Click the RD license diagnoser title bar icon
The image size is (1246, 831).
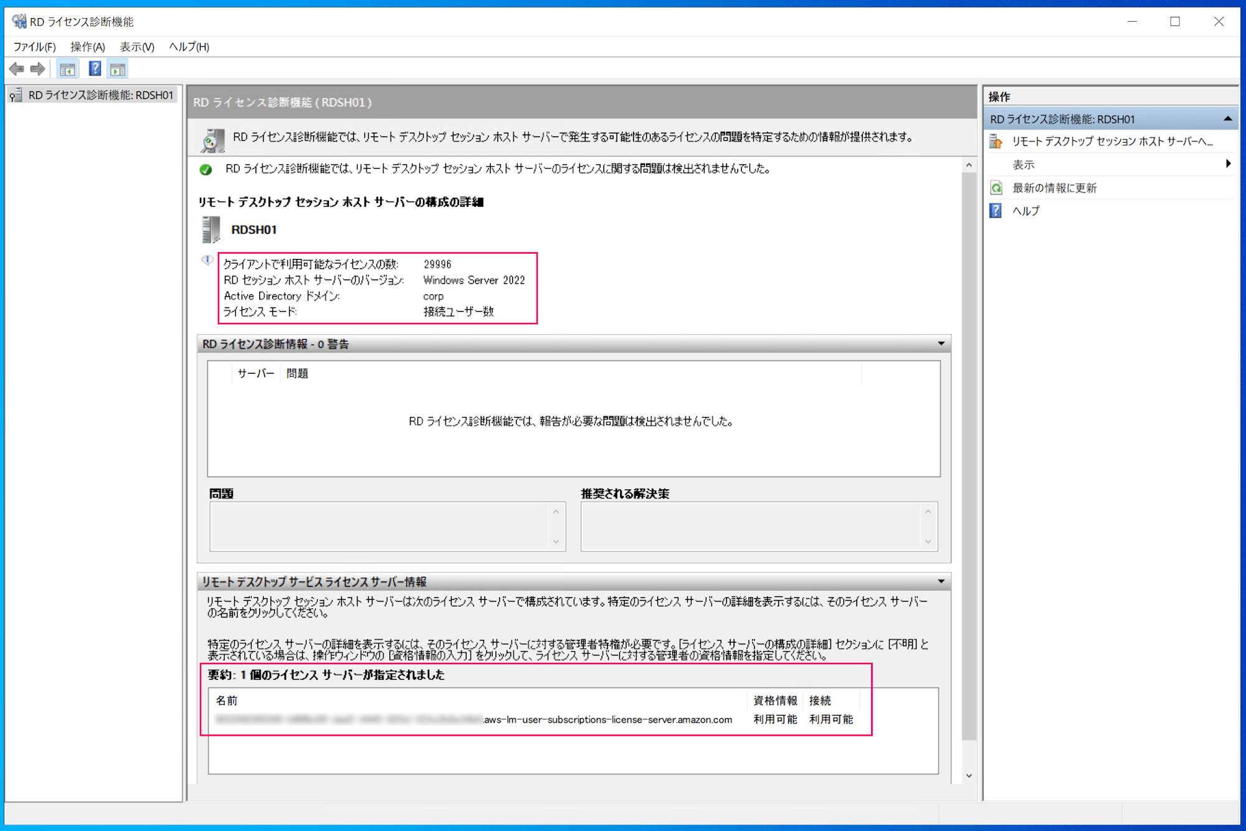19,22
